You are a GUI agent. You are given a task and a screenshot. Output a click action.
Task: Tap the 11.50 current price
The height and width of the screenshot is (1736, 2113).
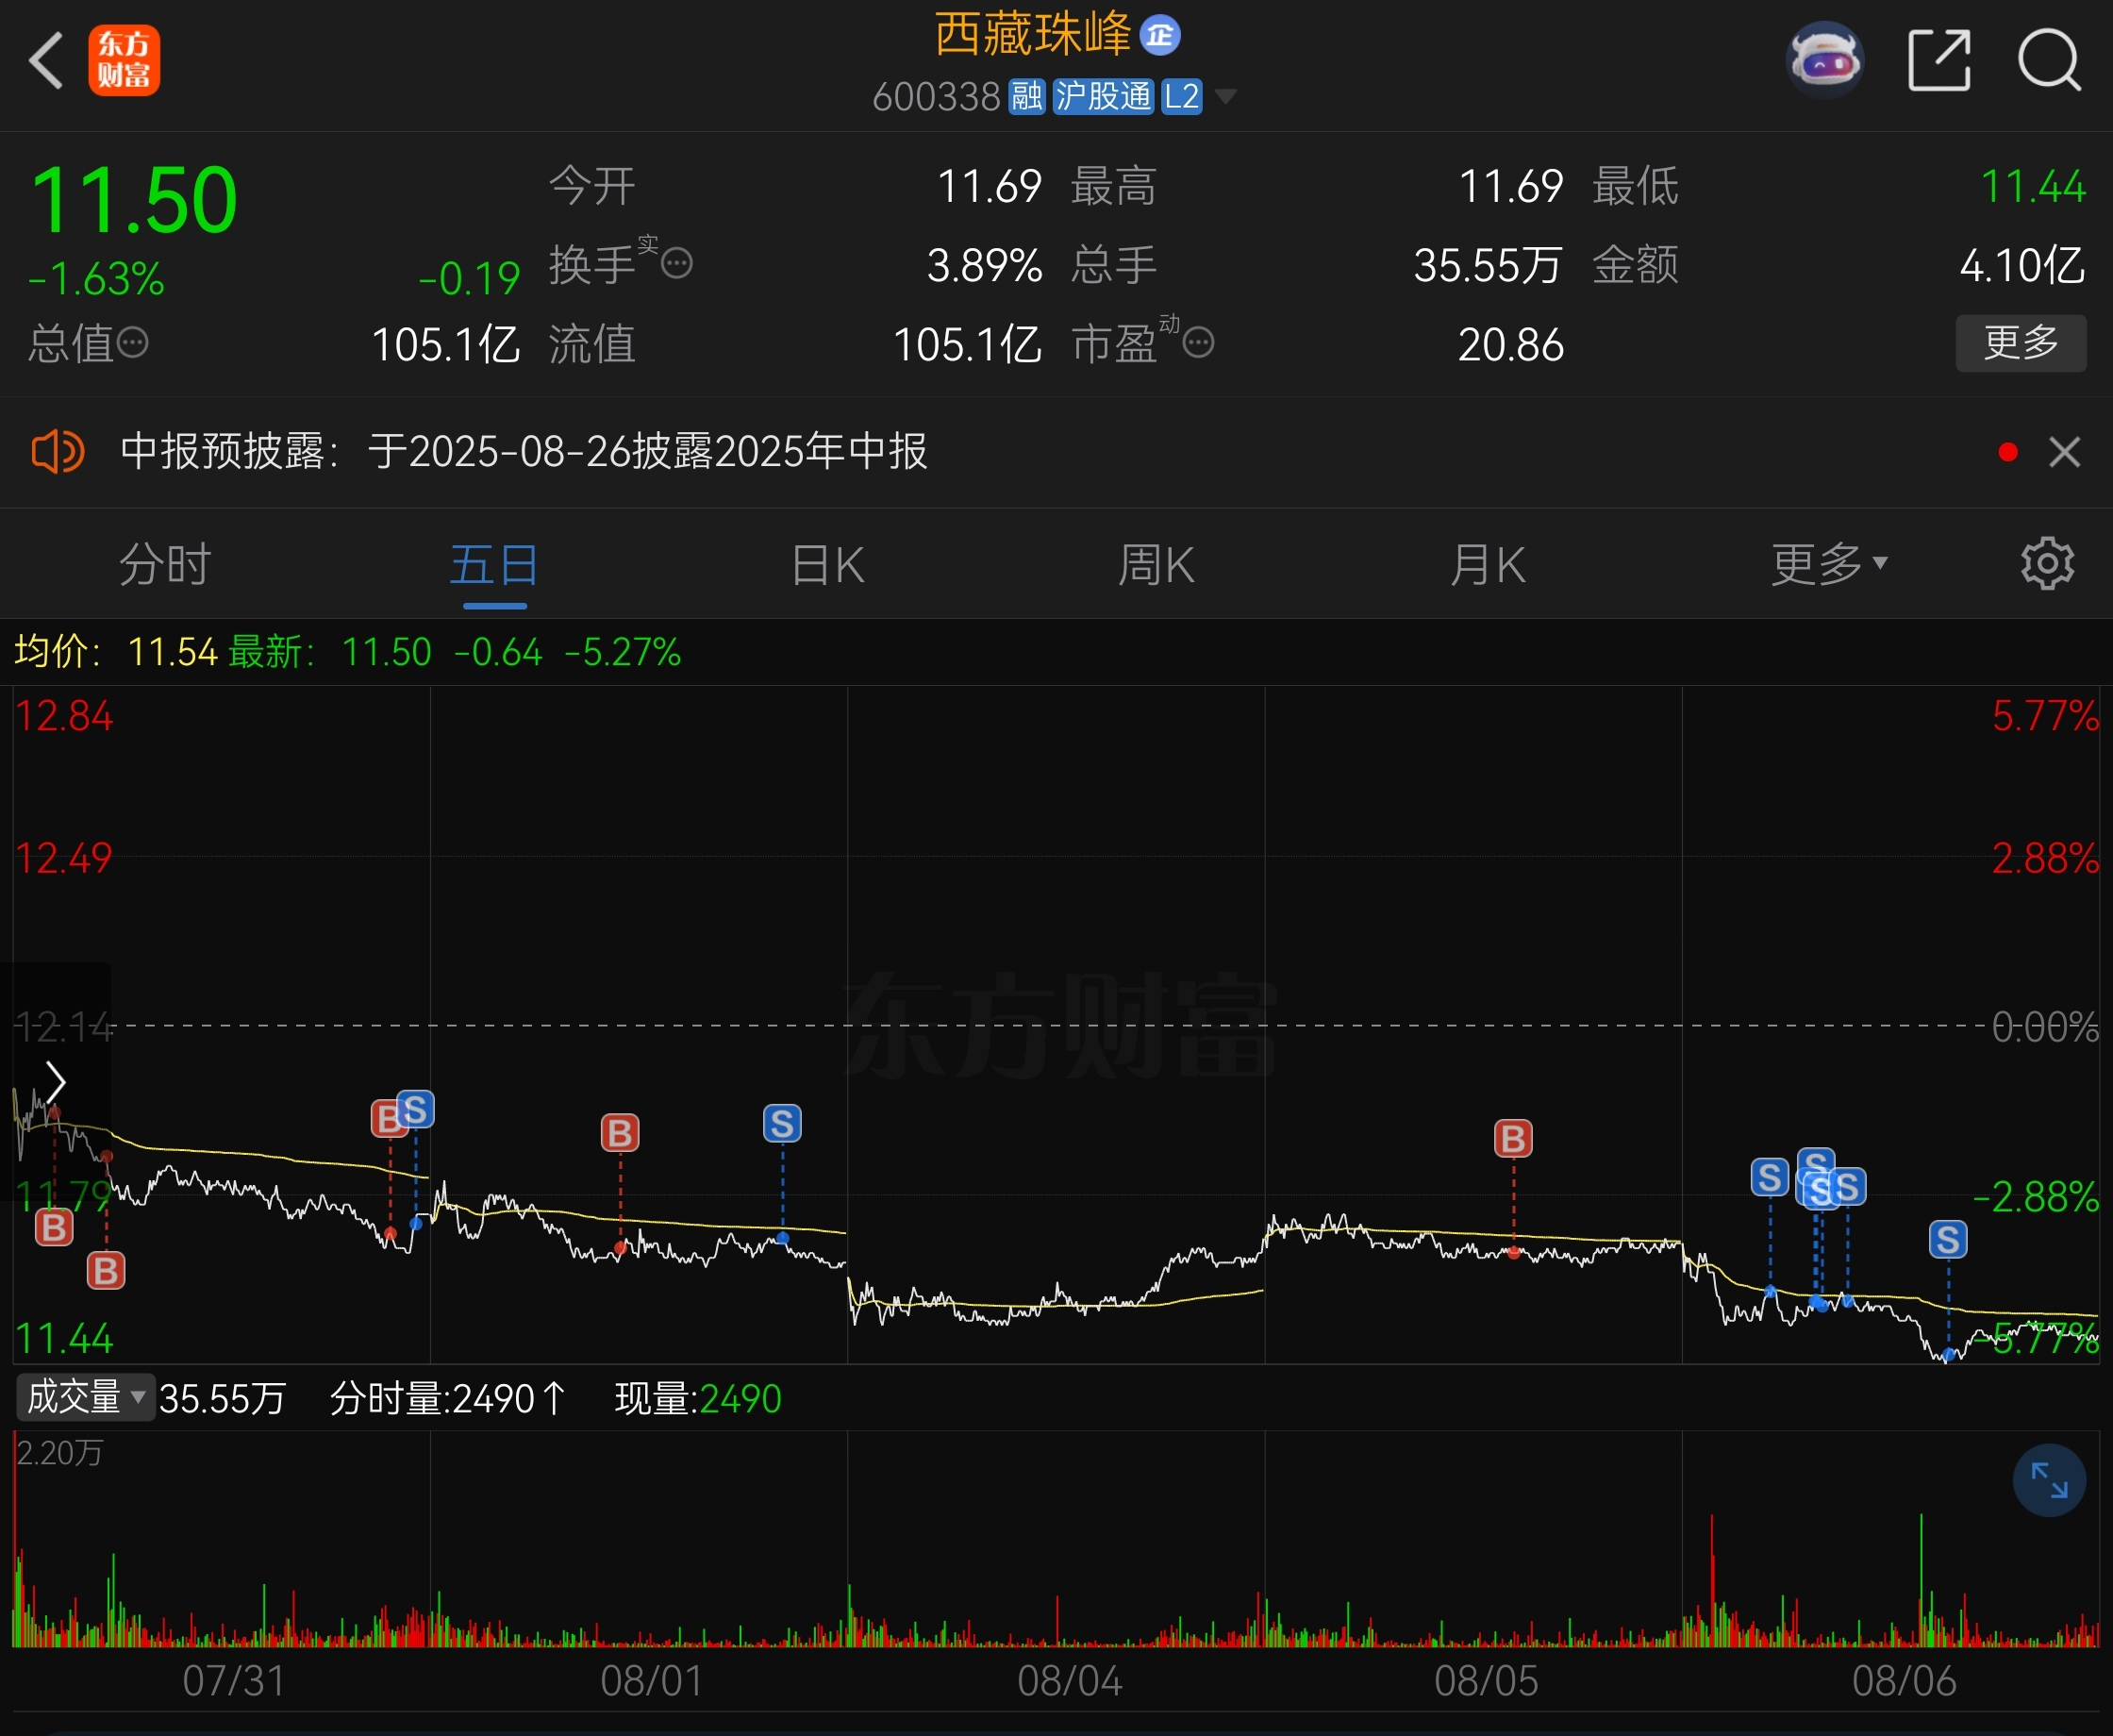(134, 200)
